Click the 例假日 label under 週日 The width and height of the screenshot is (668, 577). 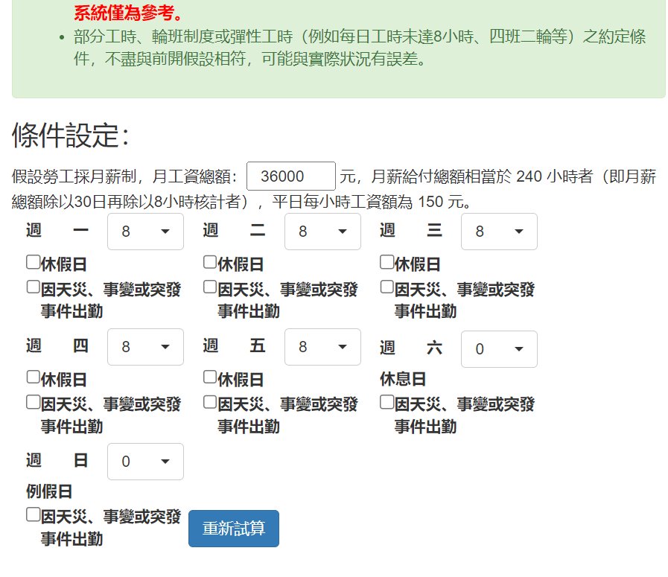click(x=49, y=491)
